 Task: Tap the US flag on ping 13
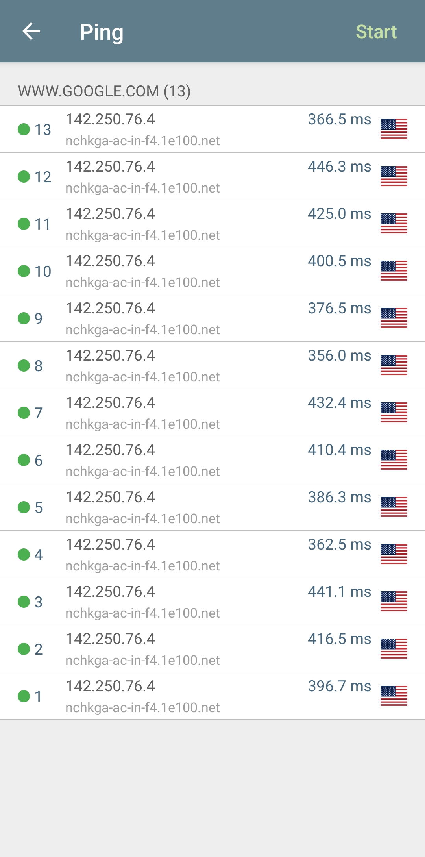click(394, 129)
